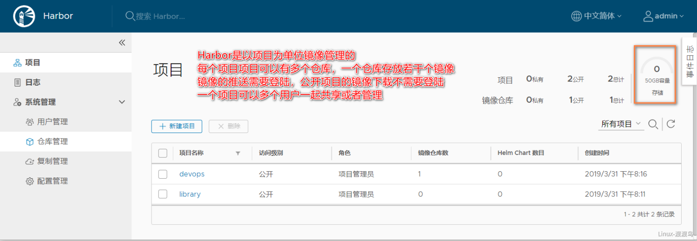Image resolution: width=697 pixels, height=241 pixels.
Task: Collapse the sidebar with double-chevron icon
Action: 122,42
